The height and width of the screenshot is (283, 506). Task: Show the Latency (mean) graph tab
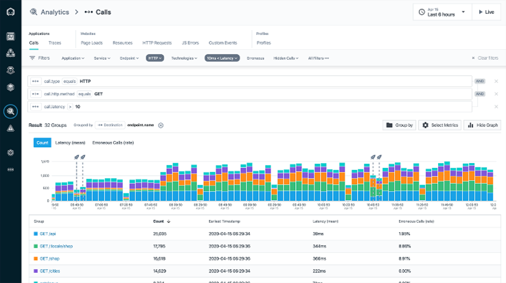[70, 143]
